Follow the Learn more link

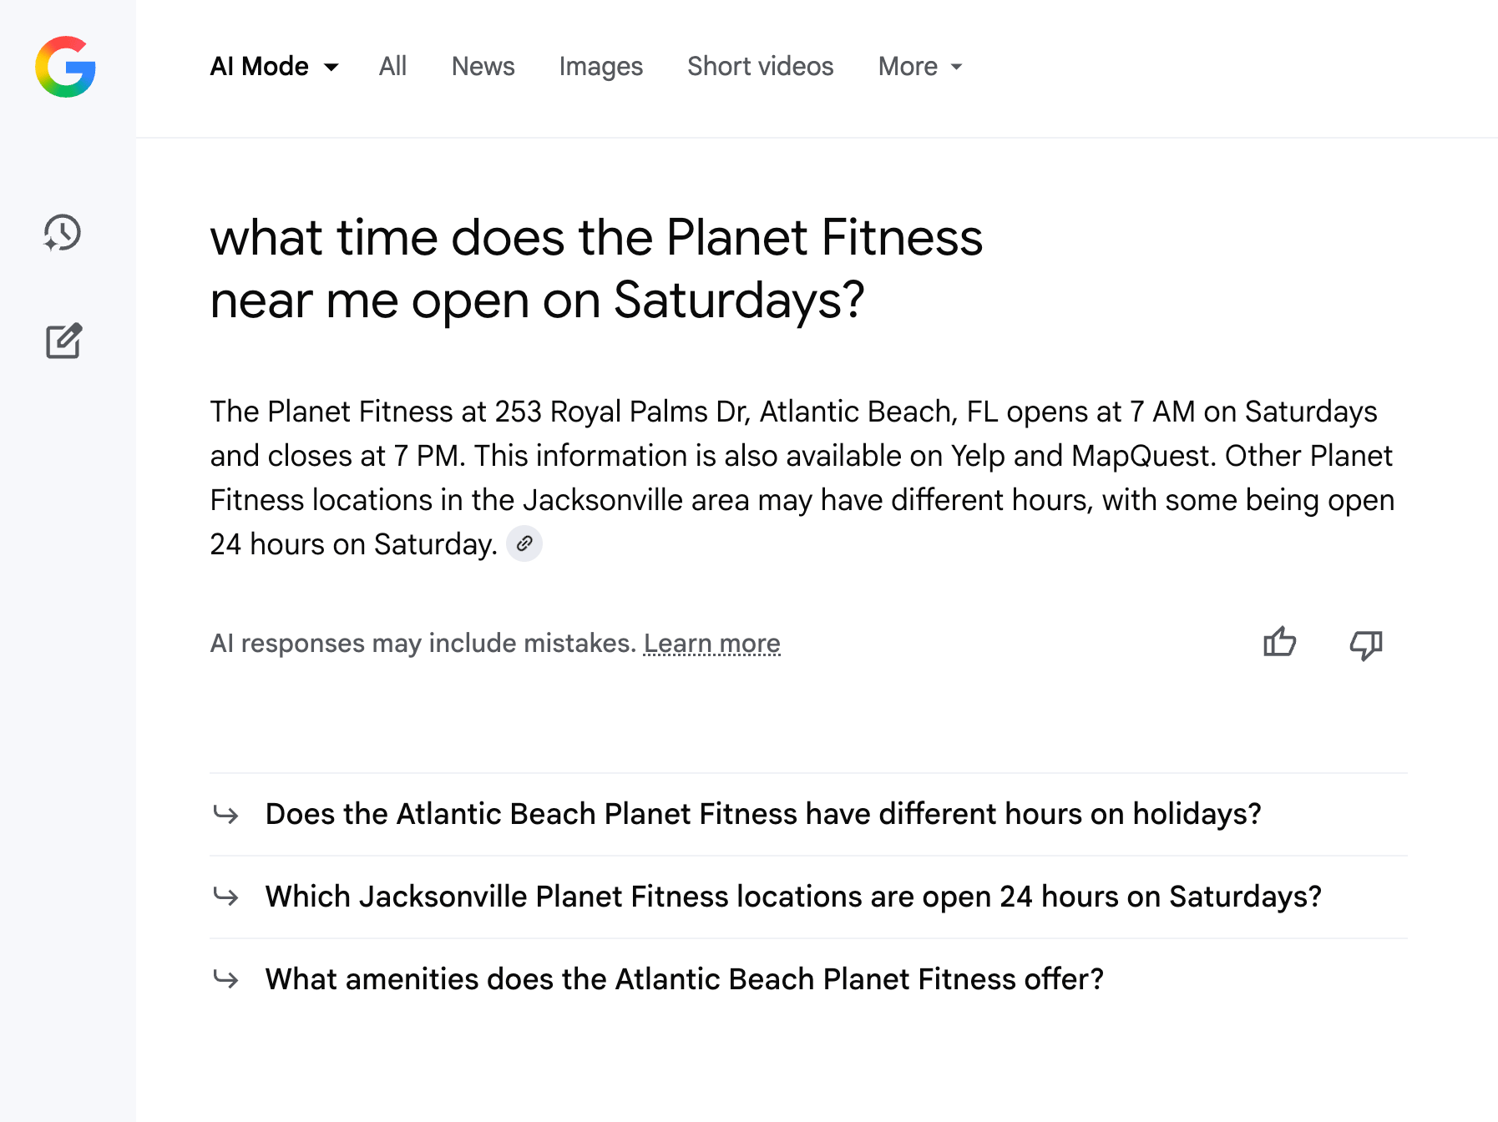coord(711,644)
